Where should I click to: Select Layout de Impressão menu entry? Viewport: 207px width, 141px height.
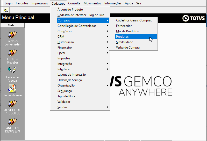(83, 75)
